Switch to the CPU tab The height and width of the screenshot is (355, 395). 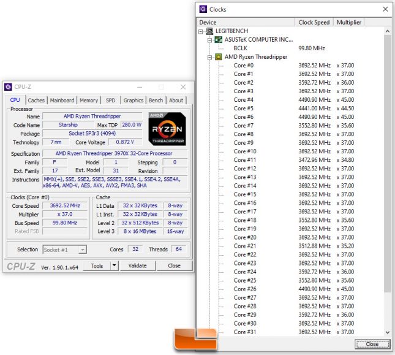coord(15,100)
